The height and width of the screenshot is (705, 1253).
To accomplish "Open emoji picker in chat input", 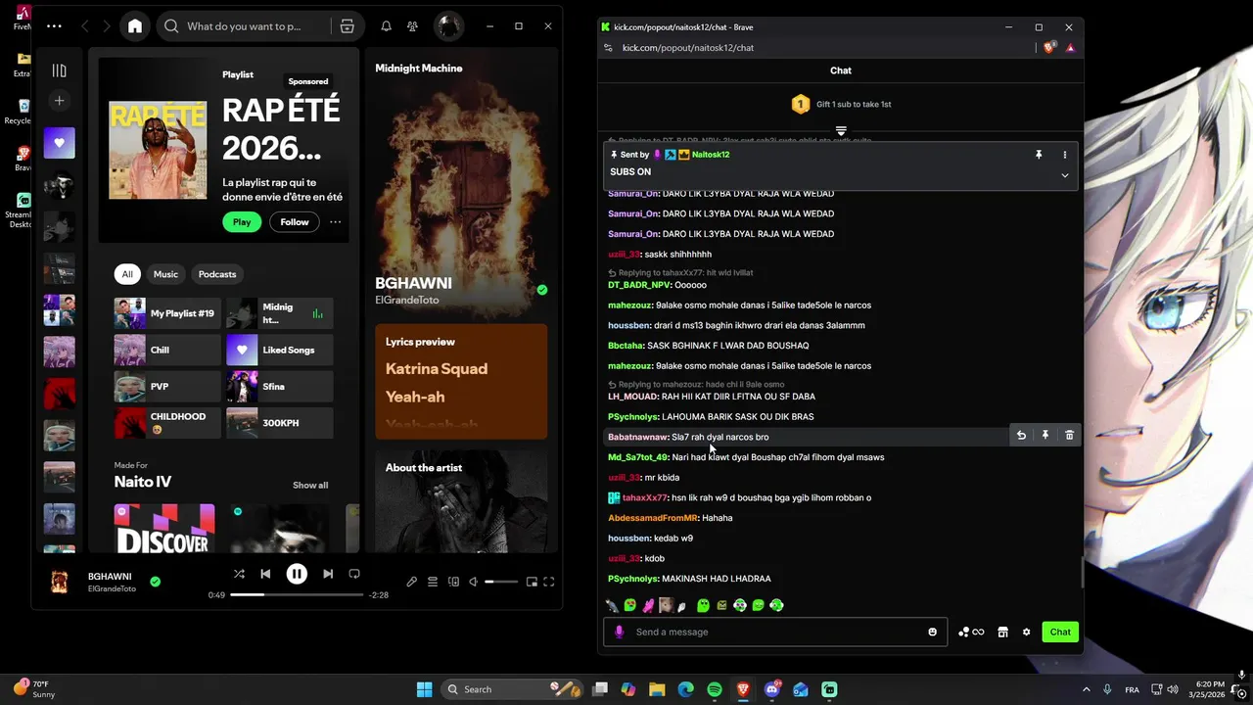I will pyautogui.click(x=933, y=632).
